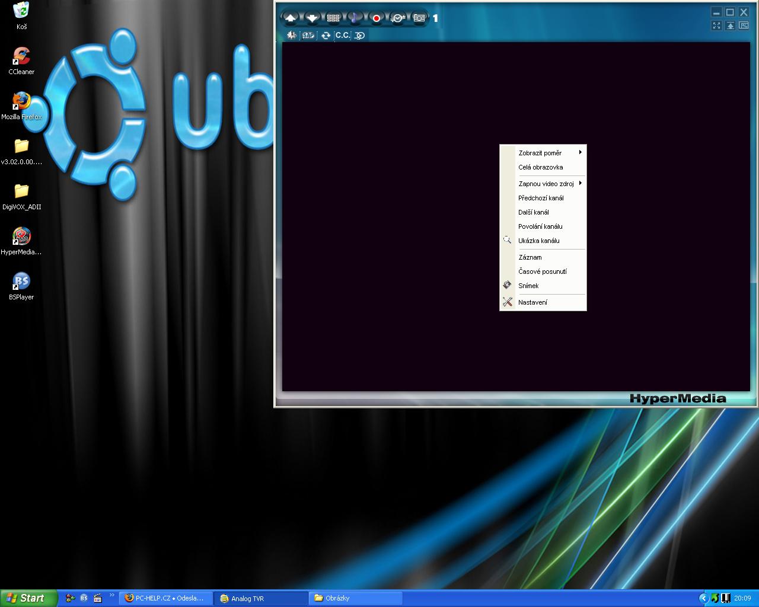Select the Mozilla Firefox desktop shortcut
The height and width of the screenshot is (607, 759).
pyautogui.click(x=21, y=106)
